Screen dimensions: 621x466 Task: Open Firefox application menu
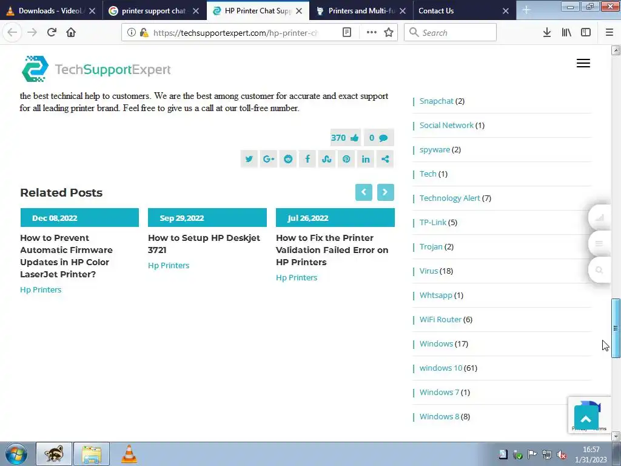(x=609, y=32)
